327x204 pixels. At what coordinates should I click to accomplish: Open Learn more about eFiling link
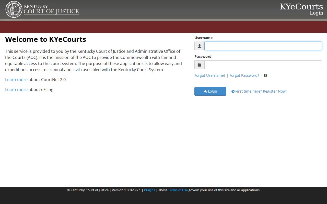pos(16,90)
